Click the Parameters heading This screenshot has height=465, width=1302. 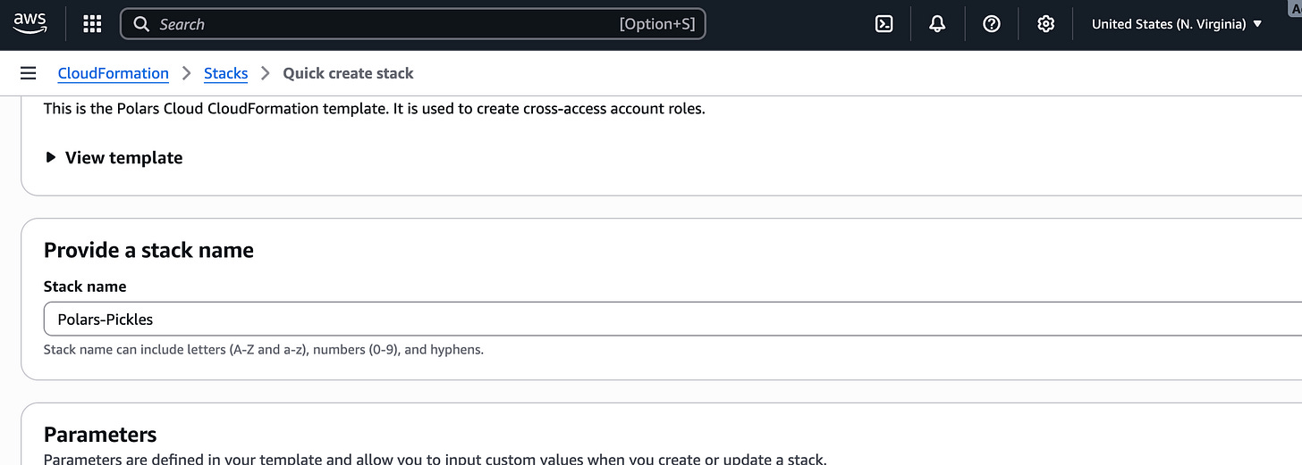tap(100, 435)
